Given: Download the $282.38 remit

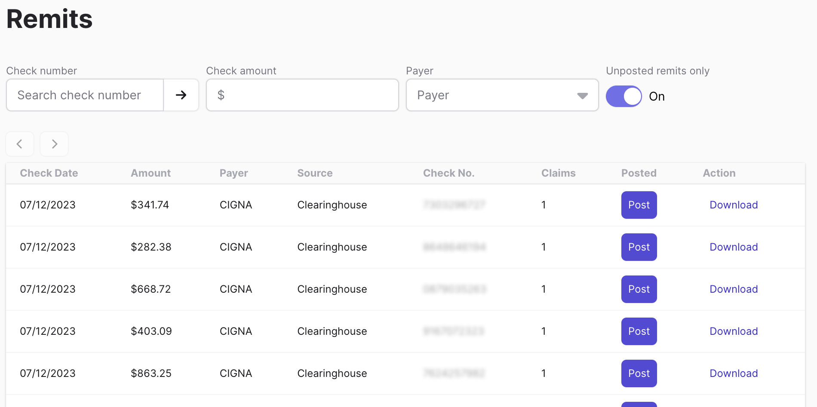Looking at the screenshot, I should (733, 247).
